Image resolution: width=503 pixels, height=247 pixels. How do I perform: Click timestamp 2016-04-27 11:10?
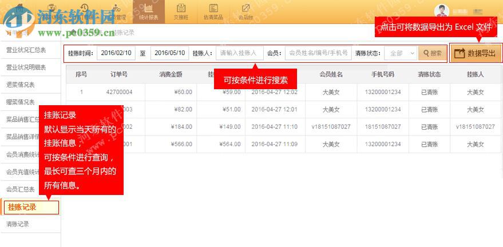tap(274, 127)
